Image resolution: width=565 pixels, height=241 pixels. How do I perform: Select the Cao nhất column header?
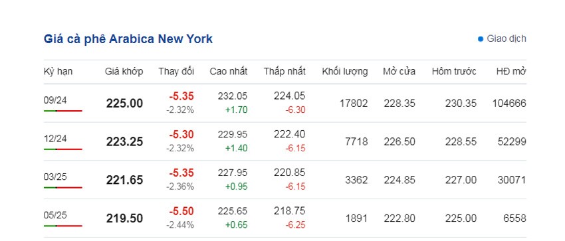coord(229,72)
